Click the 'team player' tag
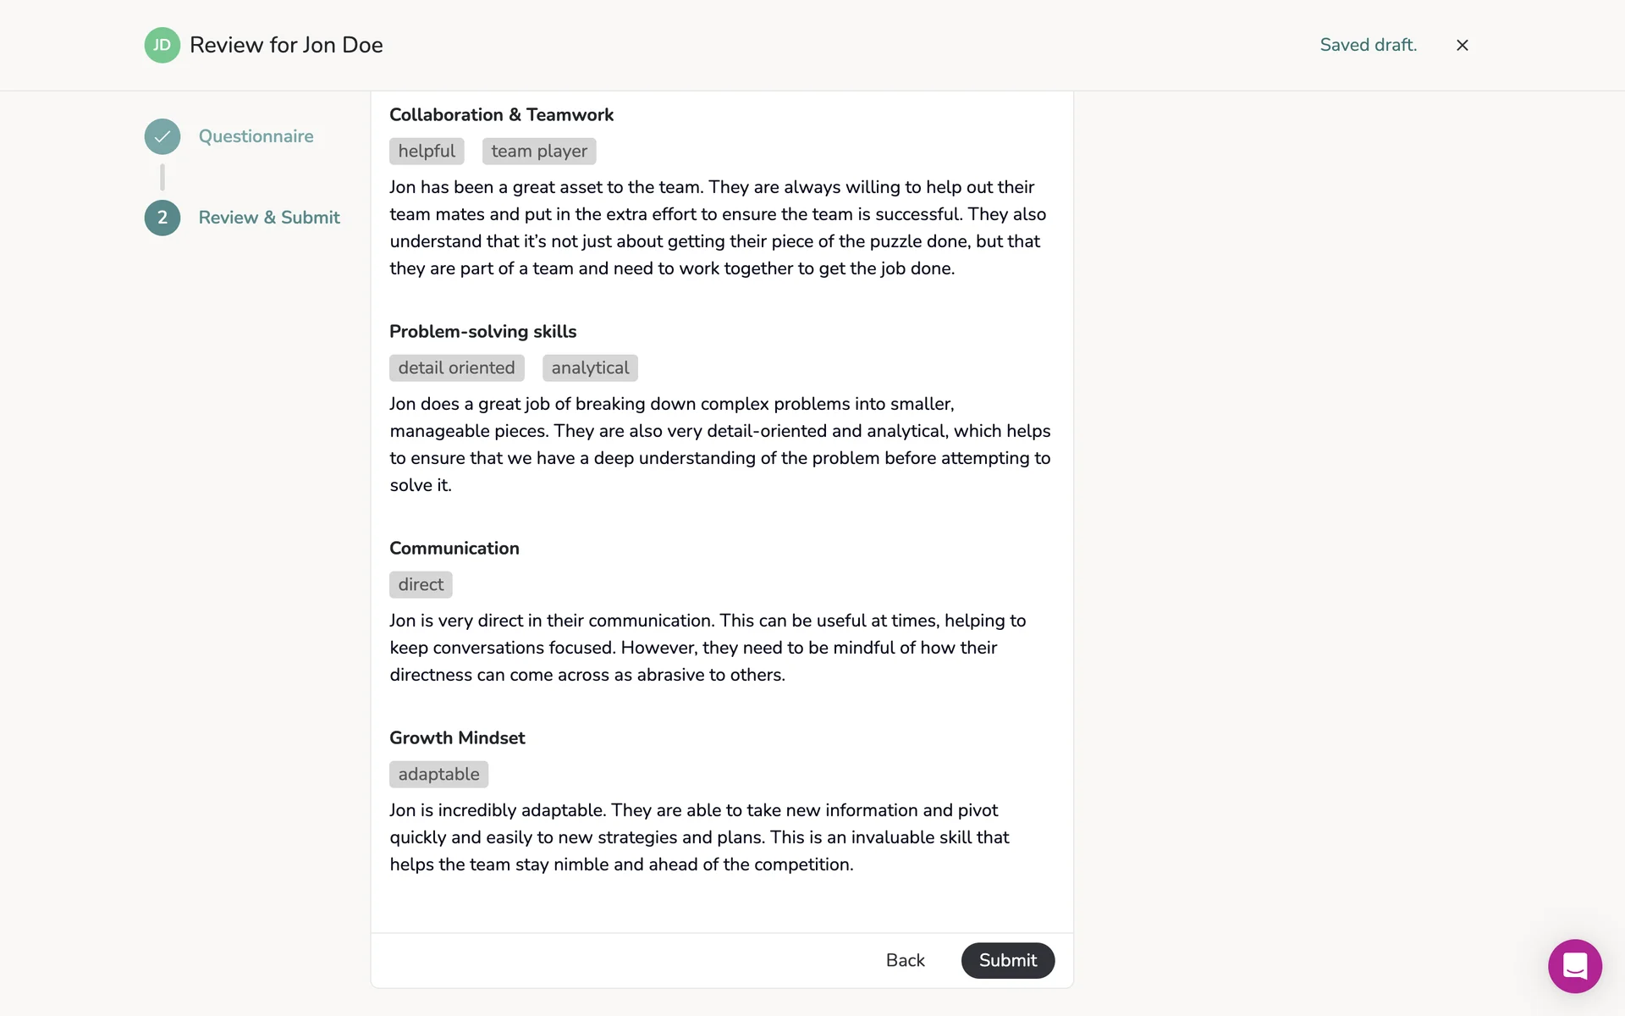This screenshot has width=1625, height=1016. 539,152
